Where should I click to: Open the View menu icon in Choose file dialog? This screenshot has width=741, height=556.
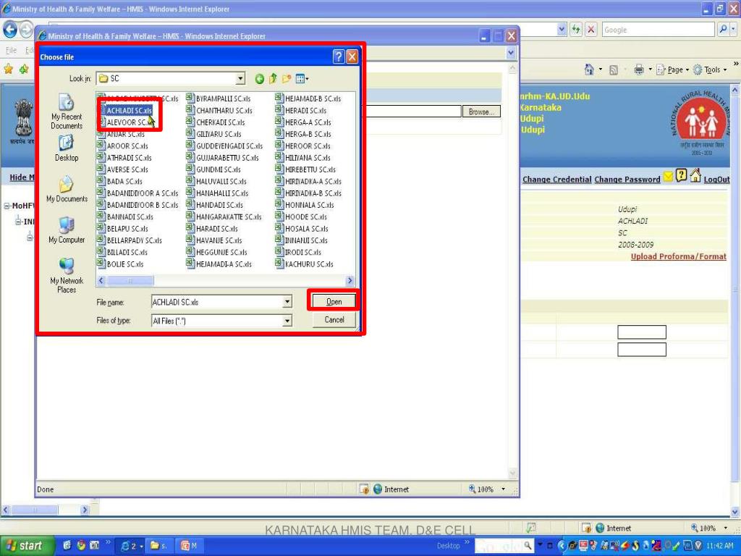pyautogui.click(x=302, y=79)
